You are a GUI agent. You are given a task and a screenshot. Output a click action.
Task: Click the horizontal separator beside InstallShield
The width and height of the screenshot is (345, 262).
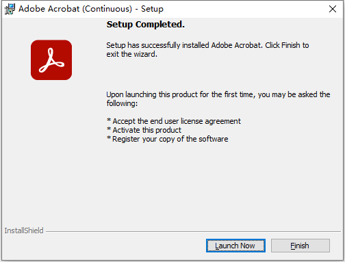coord(193,231)
